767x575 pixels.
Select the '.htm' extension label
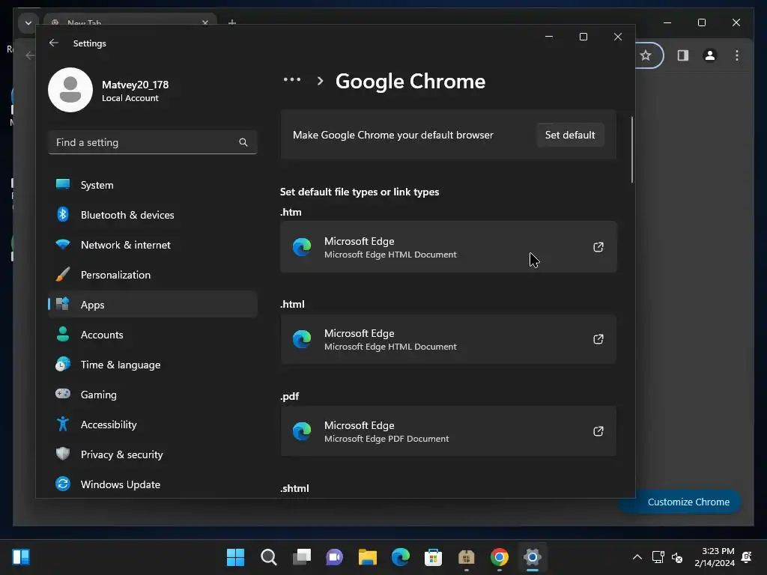pyautogui.click(x=291, y=212)
